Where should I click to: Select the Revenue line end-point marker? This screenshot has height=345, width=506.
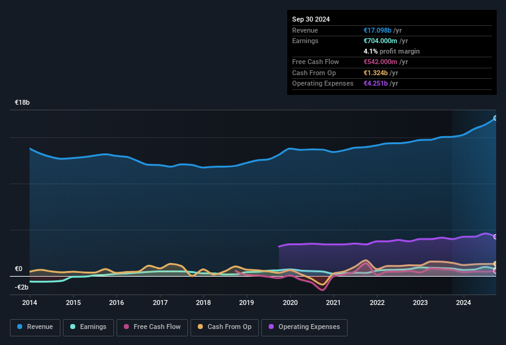point(495,118)
